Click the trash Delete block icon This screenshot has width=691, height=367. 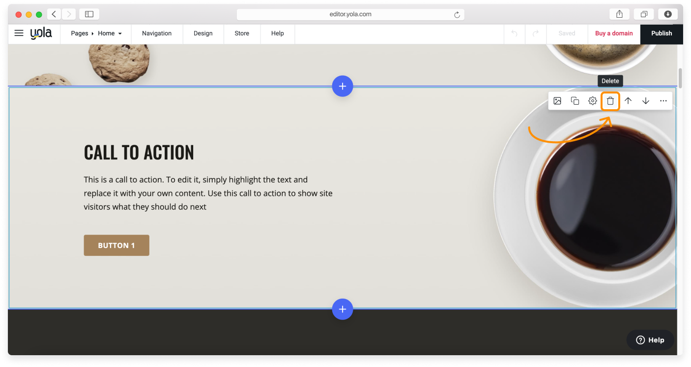coord(610,101)
